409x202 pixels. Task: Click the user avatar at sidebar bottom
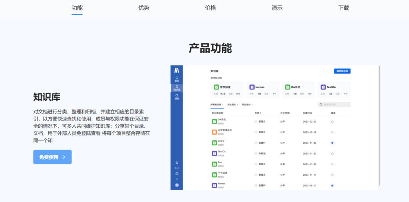177,185
